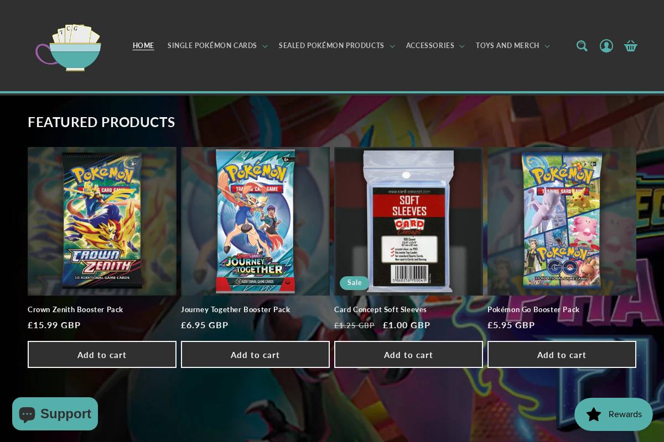Click the account login icon

606,46
